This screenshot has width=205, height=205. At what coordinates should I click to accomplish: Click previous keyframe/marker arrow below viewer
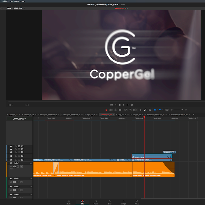click(x=25, y=105)
